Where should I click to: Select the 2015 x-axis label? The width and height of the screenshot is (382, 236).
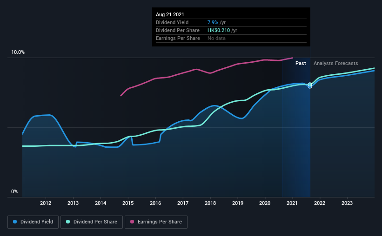[128, 203]
